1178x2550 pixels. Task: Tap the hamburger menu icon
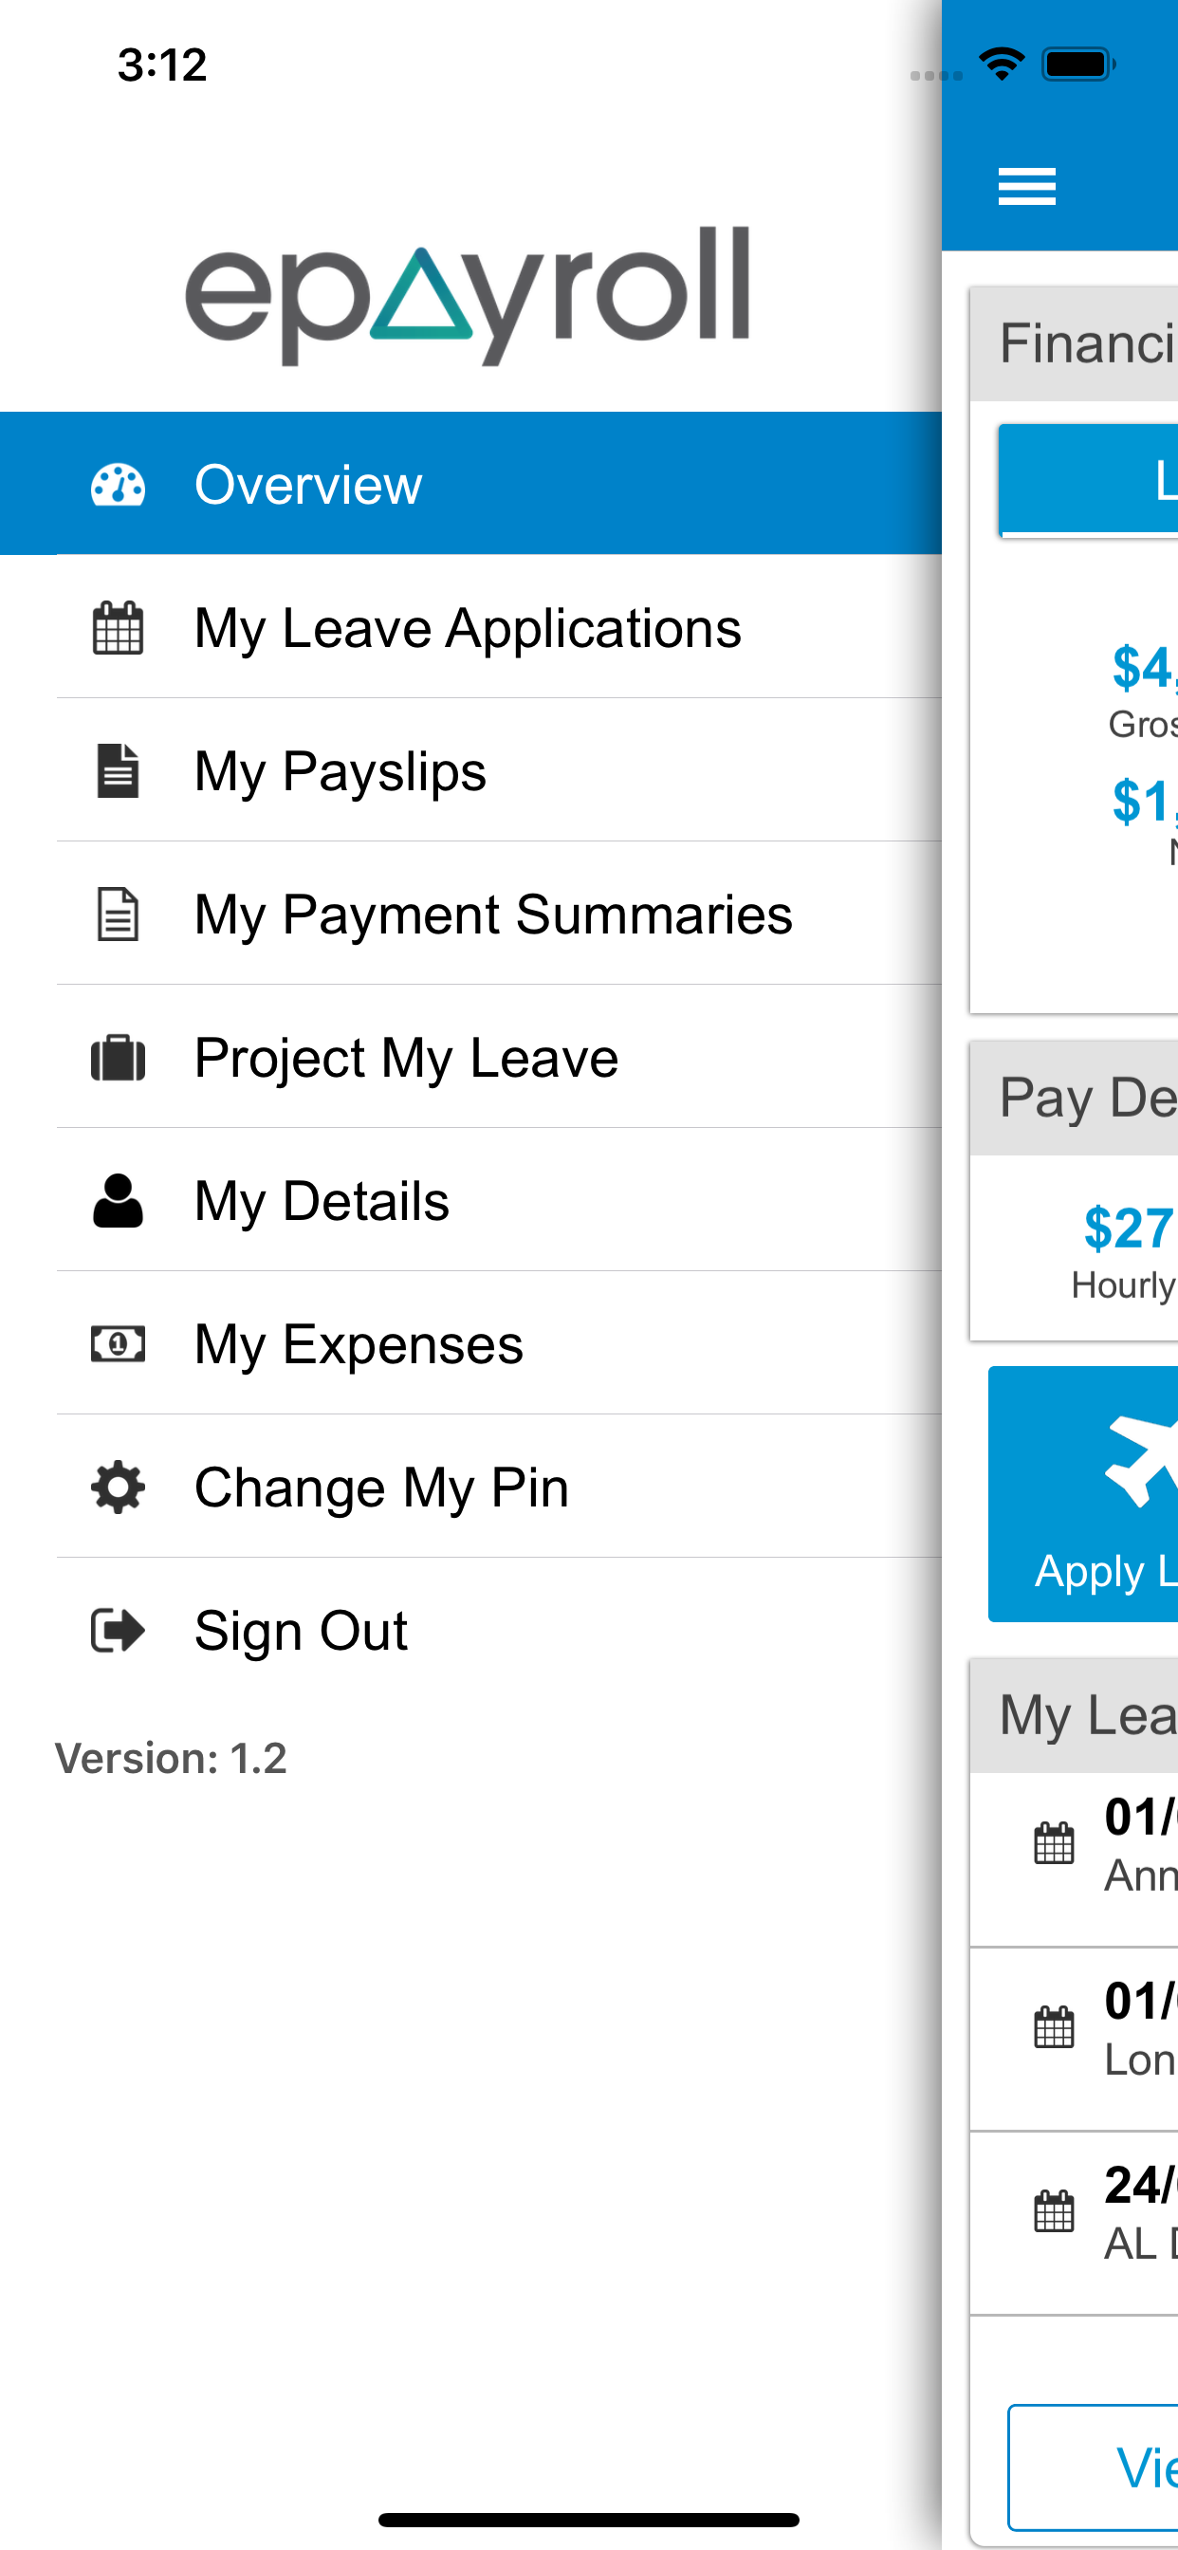click(x=1026, y=186)
